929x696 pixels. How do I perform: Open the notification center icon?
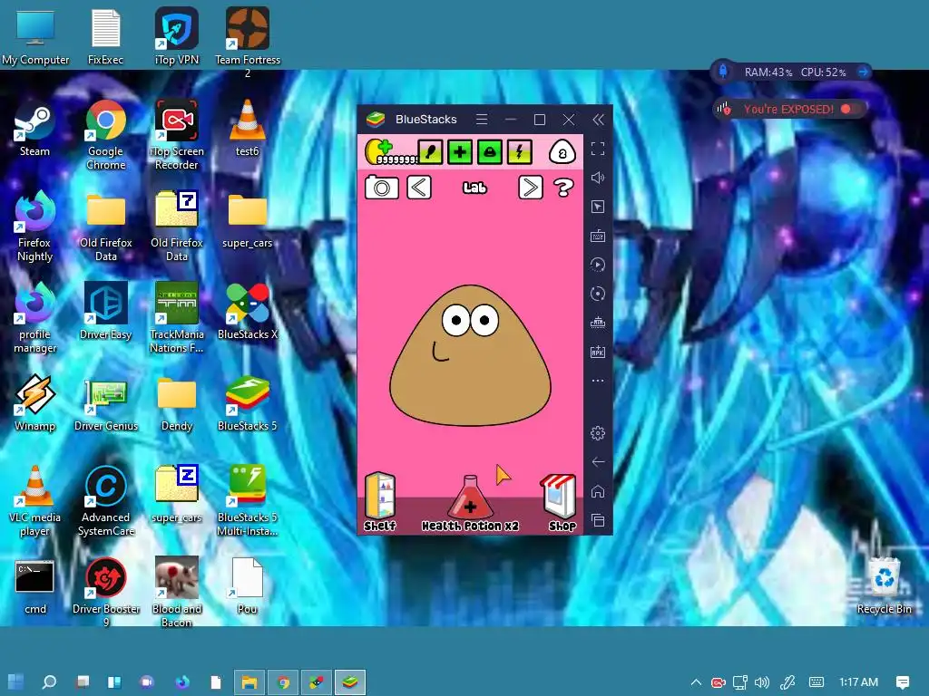[903, 682]
